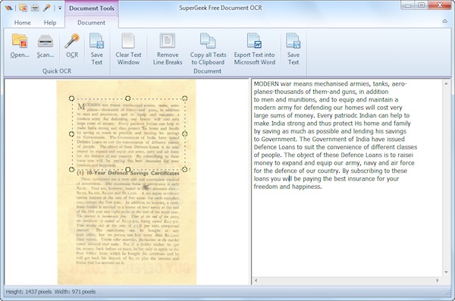The image size is (455, 301).
Task: Select the Document tab
Action: [91, 23]
